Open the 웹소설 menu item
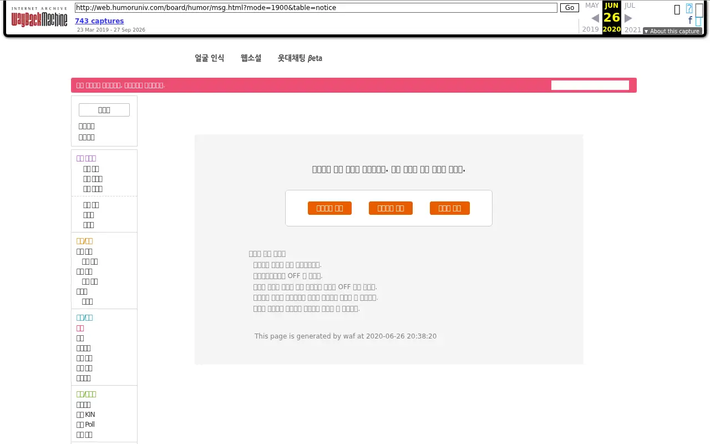 coord(251,58)
